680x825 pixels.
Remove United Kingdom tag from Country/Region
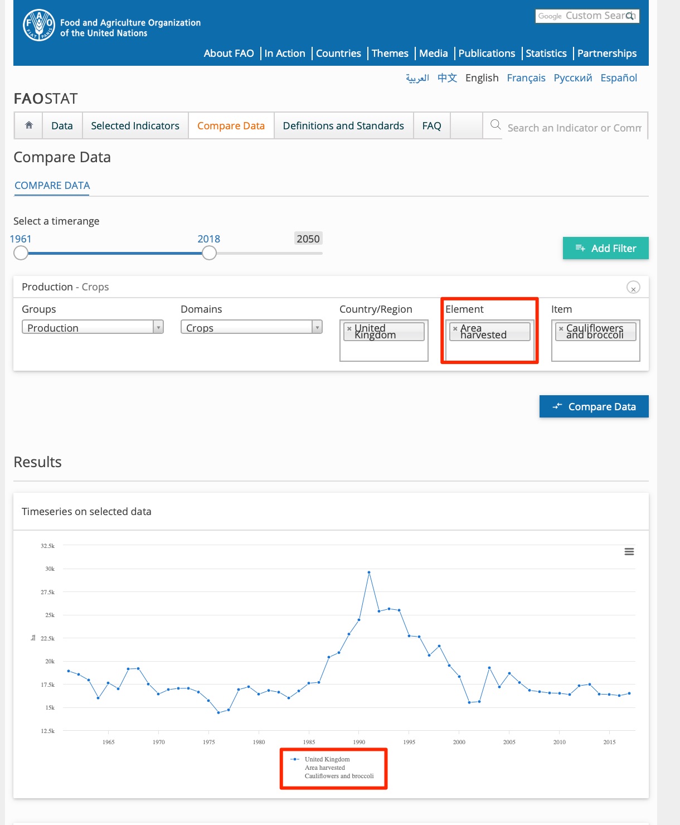[x=349, y=329]
